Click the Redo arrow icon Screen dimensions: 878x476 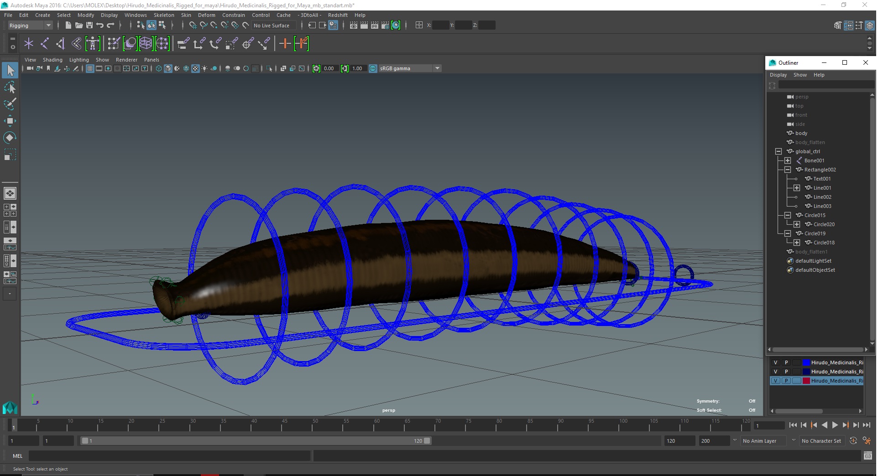click(110, 26)
